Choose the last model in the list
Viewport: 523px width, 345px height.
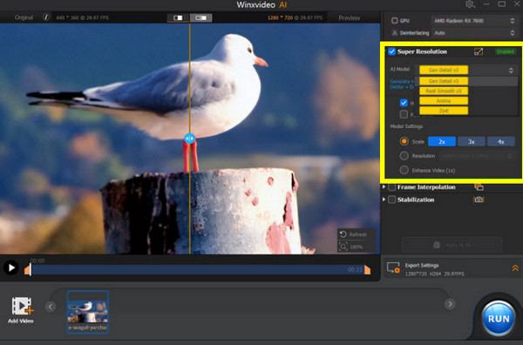[444, 111]
